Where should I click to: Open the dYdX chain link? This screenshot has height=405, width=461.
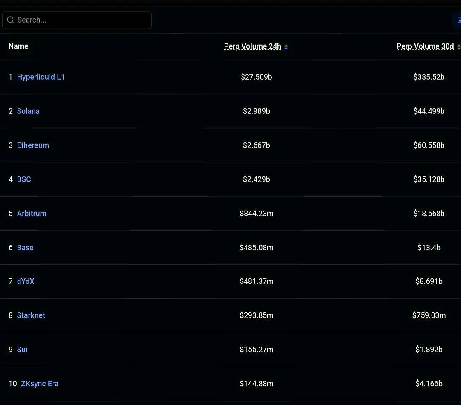coord(26,281)
